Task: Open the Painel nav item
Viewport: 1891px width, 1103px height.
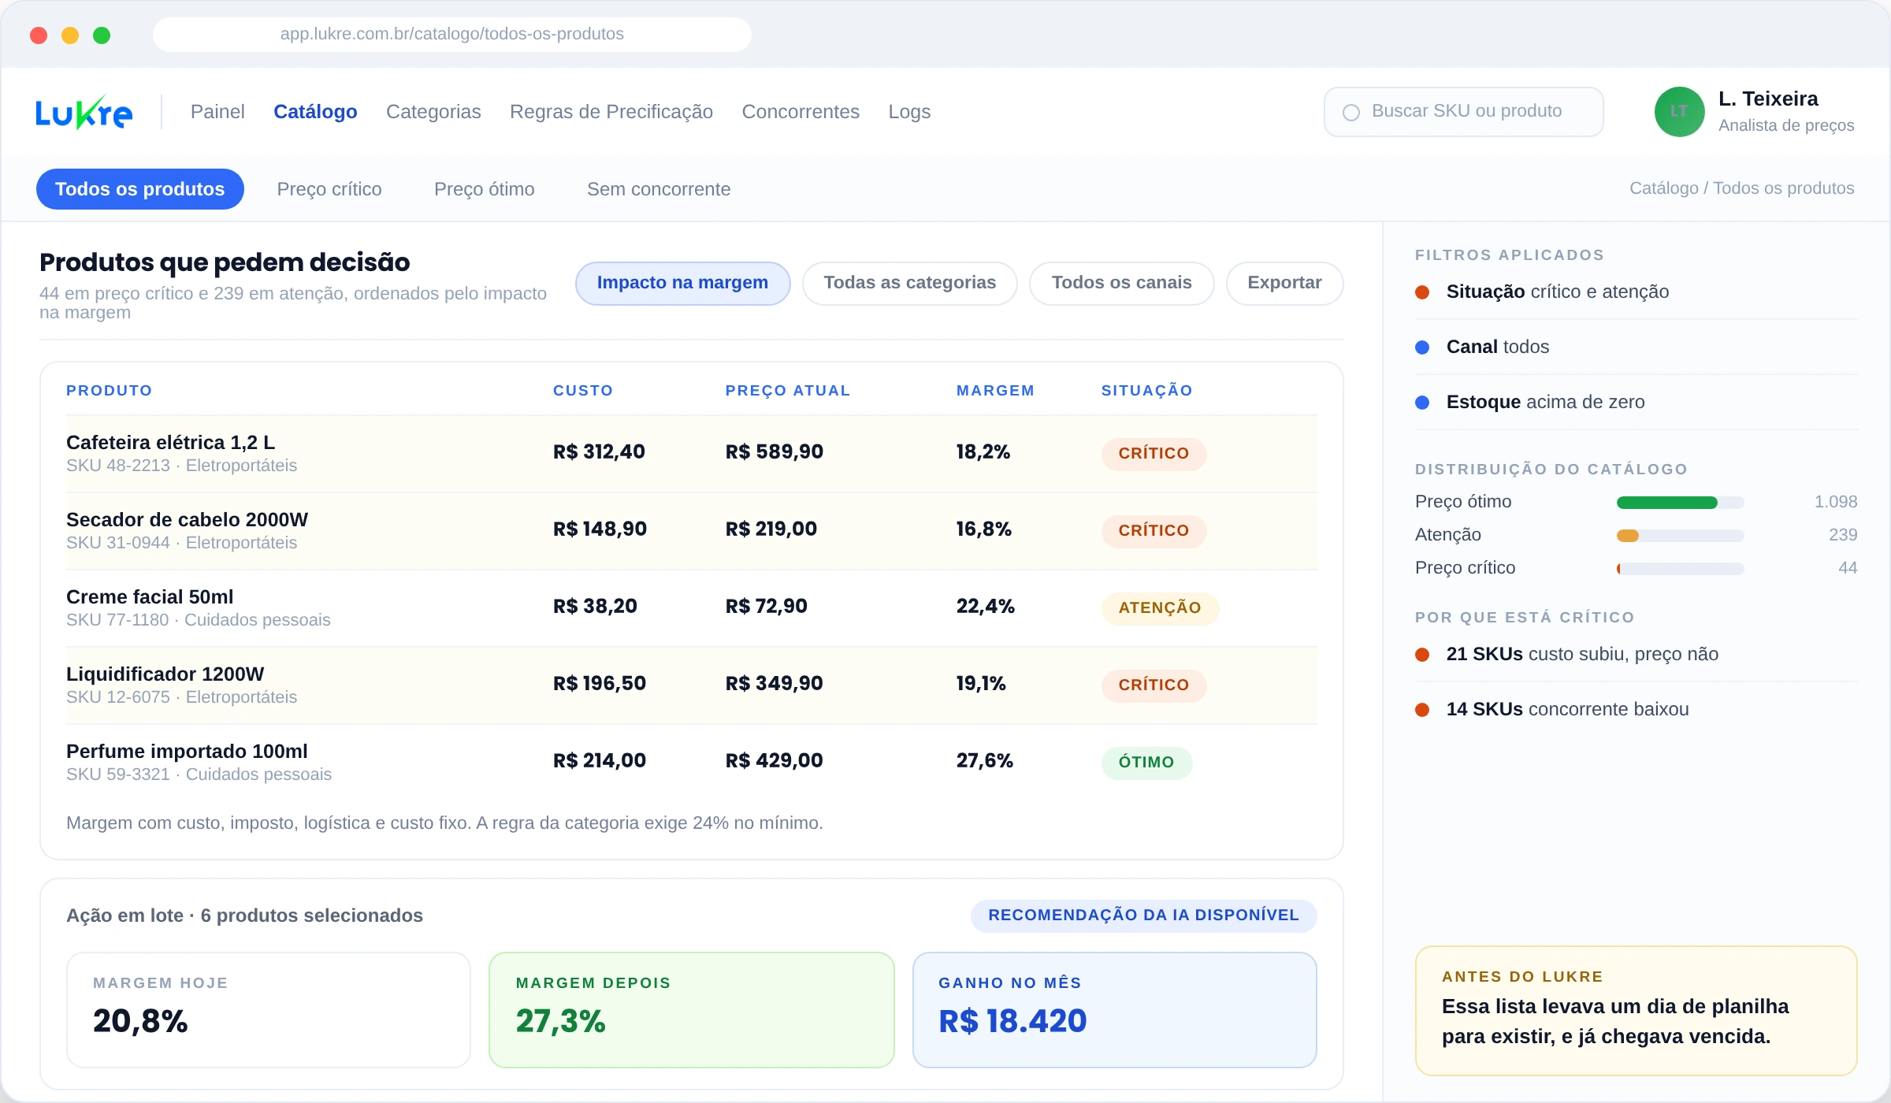Action: click(217, 112)
